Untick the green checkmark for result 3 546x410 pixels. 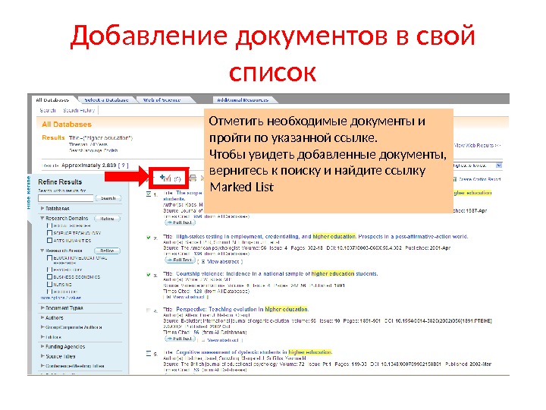click(149, 275)
